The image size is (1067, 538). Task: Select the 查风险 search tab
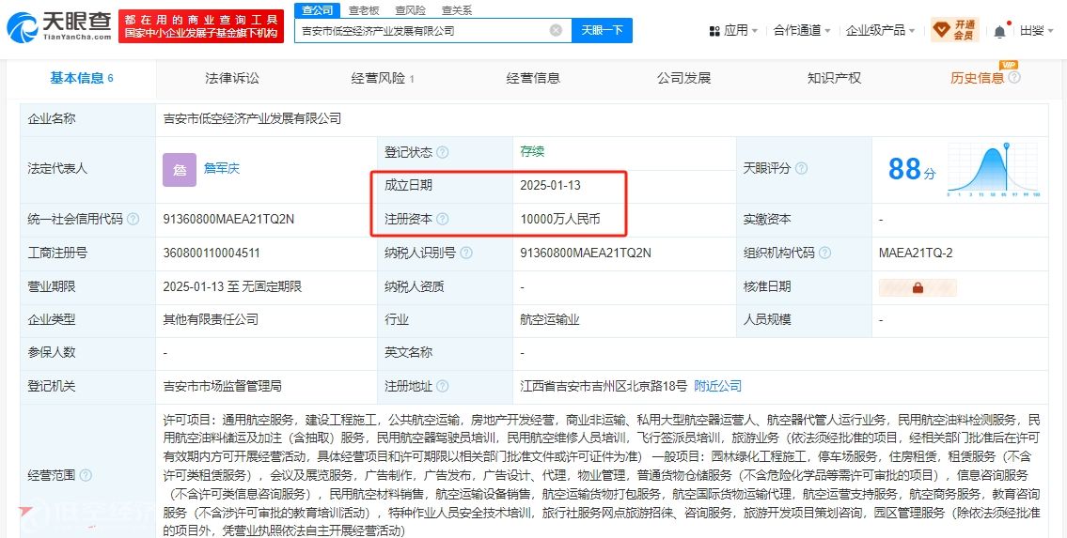click(410, 10)
